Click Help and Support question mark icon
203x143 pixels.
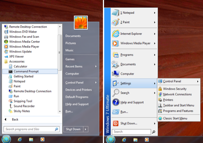pyautogui.click(x=115, y=103)
